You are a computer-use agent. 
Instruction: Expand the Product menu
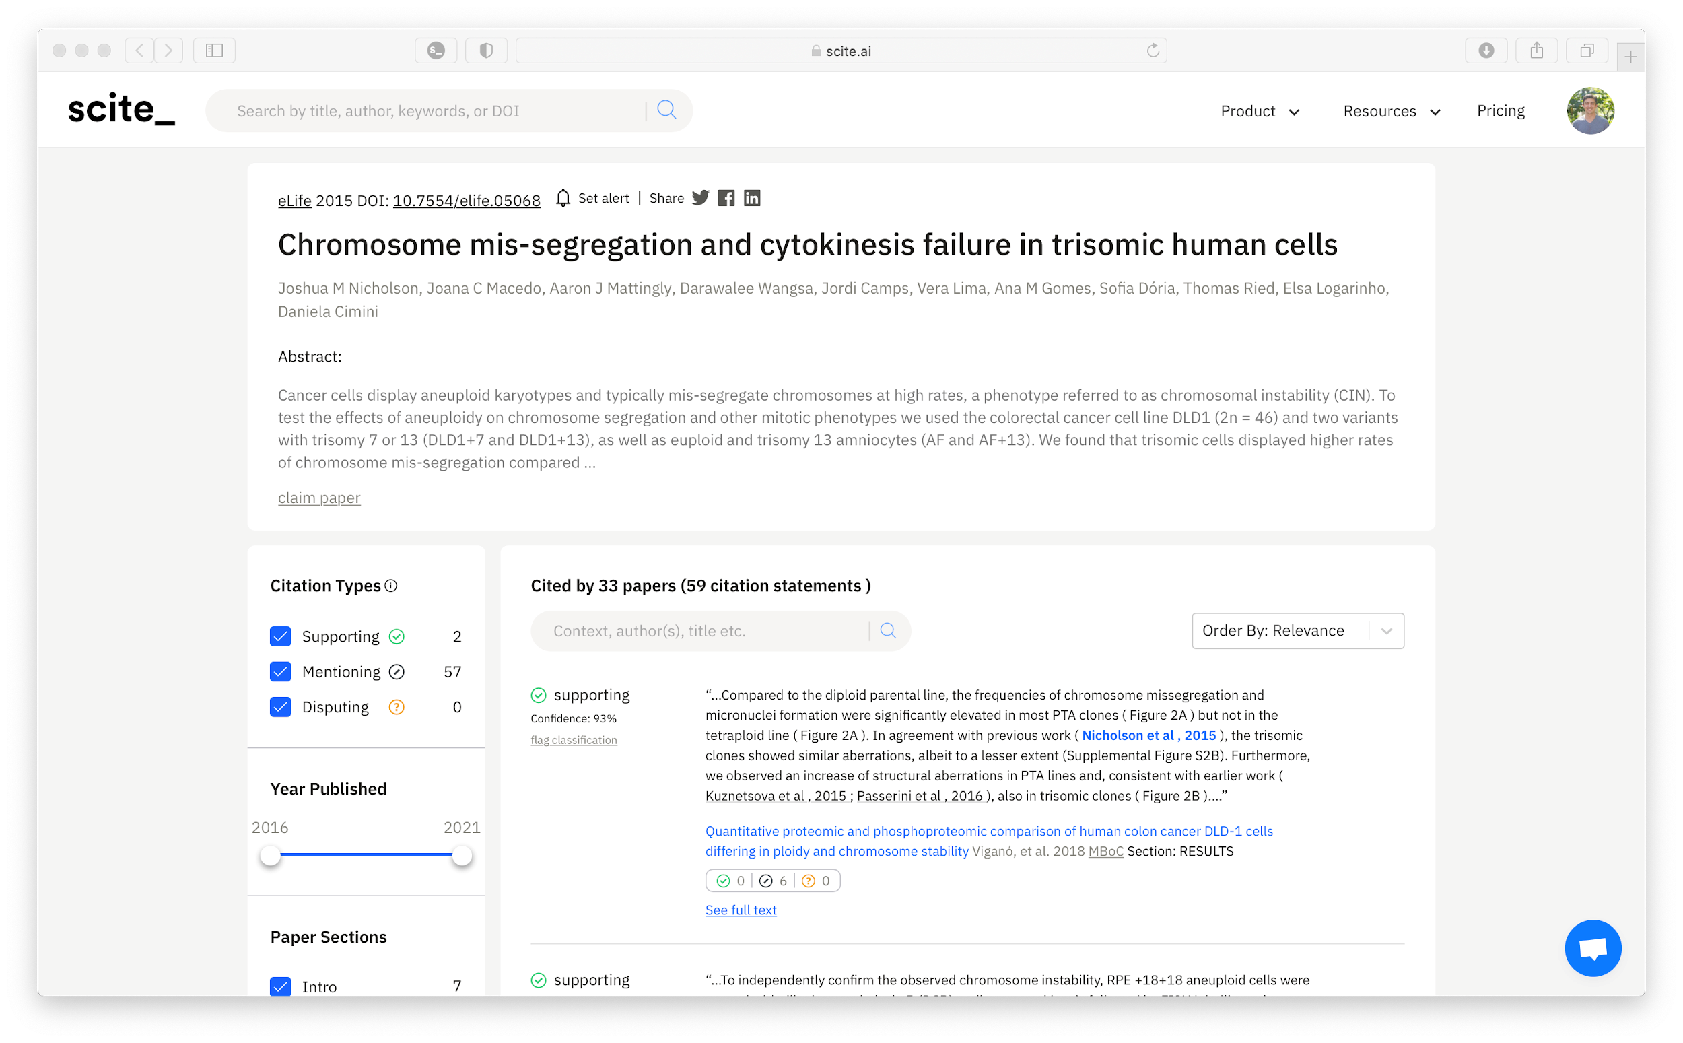[x=1260, y=111]
